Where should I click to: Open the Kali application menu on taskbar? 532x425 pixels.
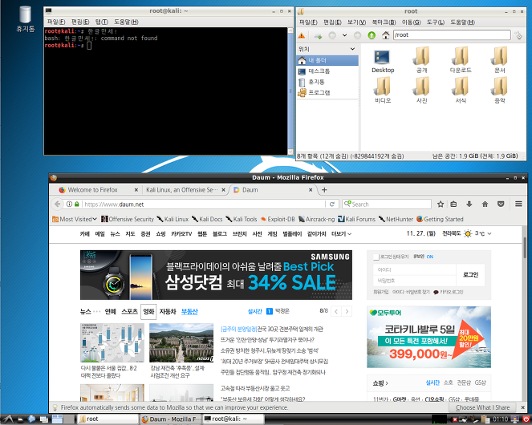coord(7,419)
